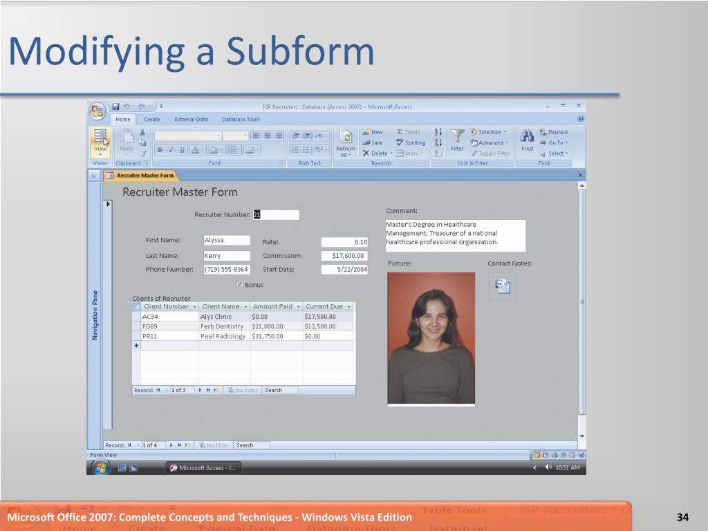The height and width of the screenshot is (531, 708).
Task: Select Align Text Right icon
Action: [x=279, y=136]
